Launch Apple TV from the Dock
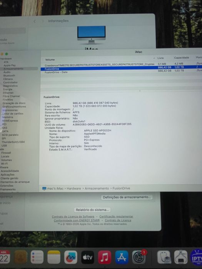 point(88,257)
